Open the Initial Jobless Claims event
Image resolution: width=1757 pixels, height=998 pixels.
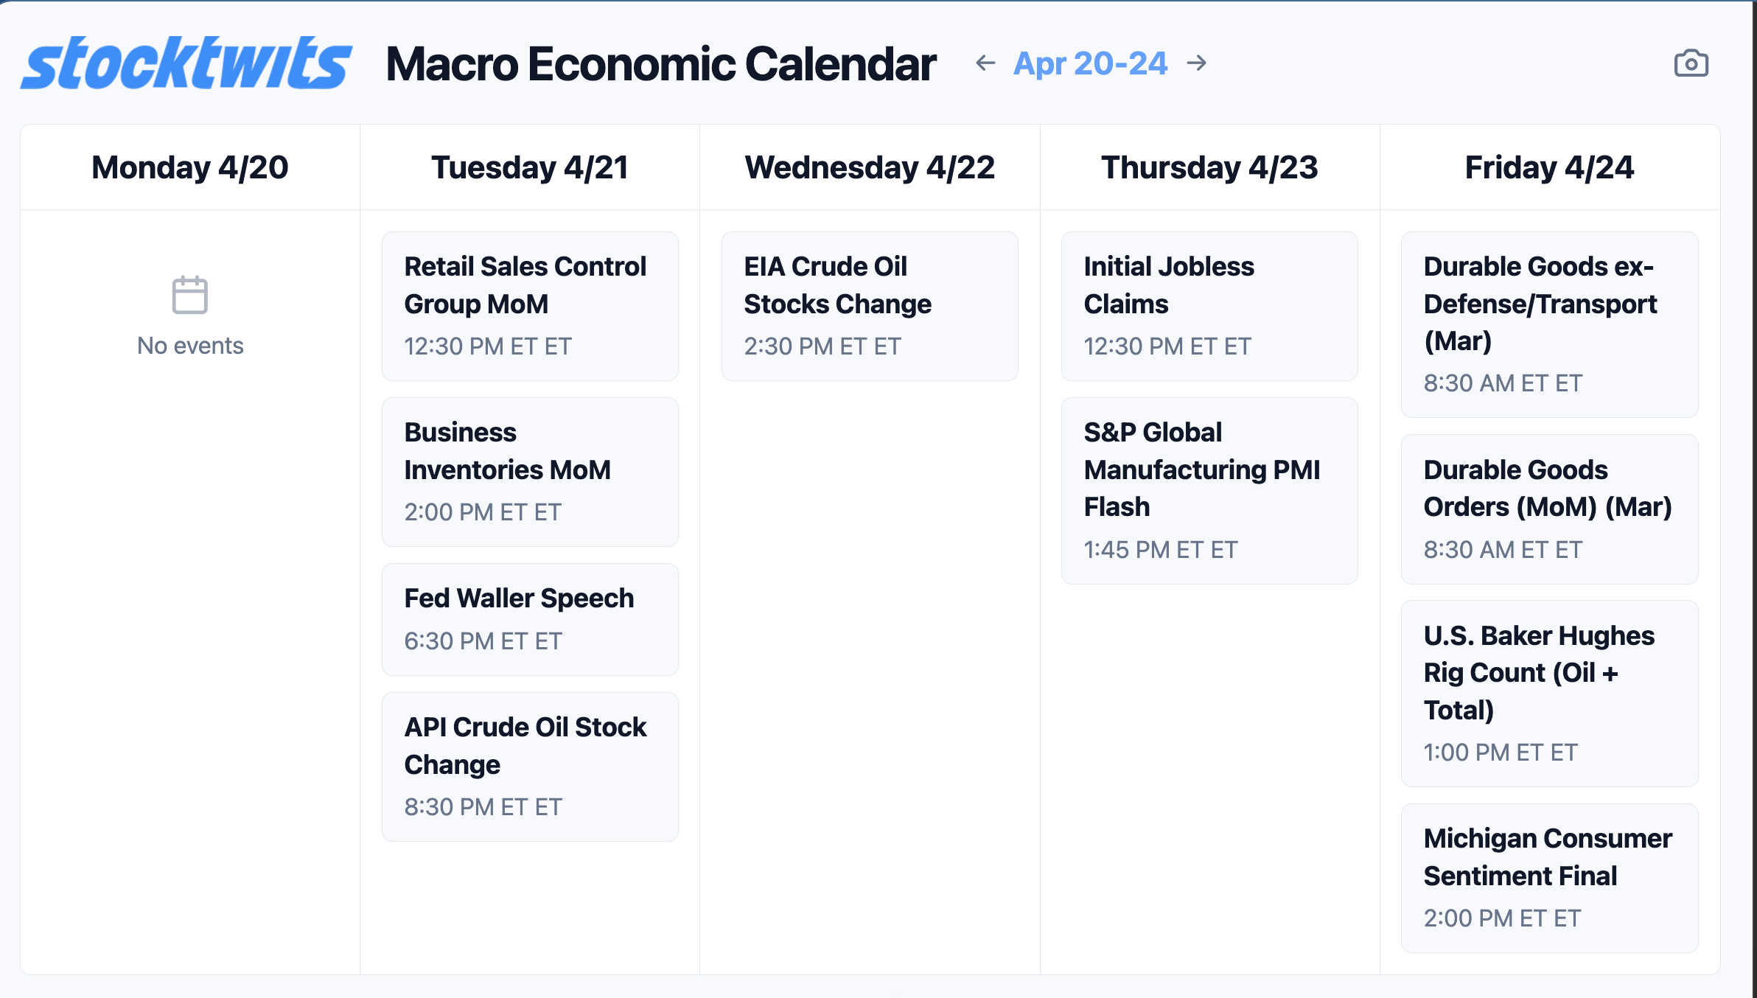(x=1209, y=306)
